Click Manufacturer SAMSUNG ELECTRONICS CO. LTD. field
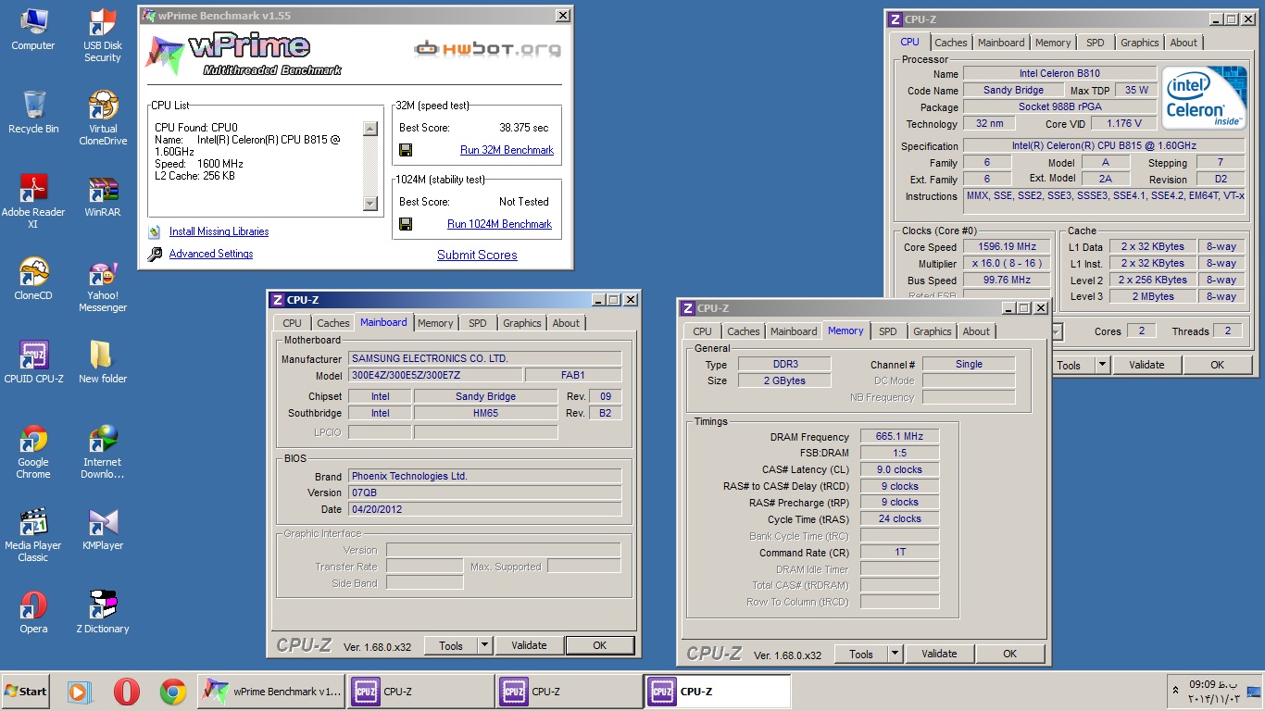The height and width of the screenshot is (711, 1265). (484, 358)
